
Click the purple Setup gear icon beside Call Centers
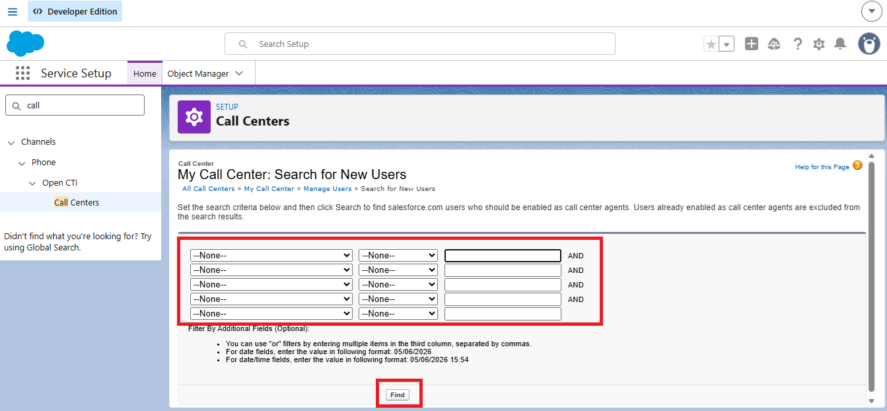pyautogui.click(x=194, y=117)
